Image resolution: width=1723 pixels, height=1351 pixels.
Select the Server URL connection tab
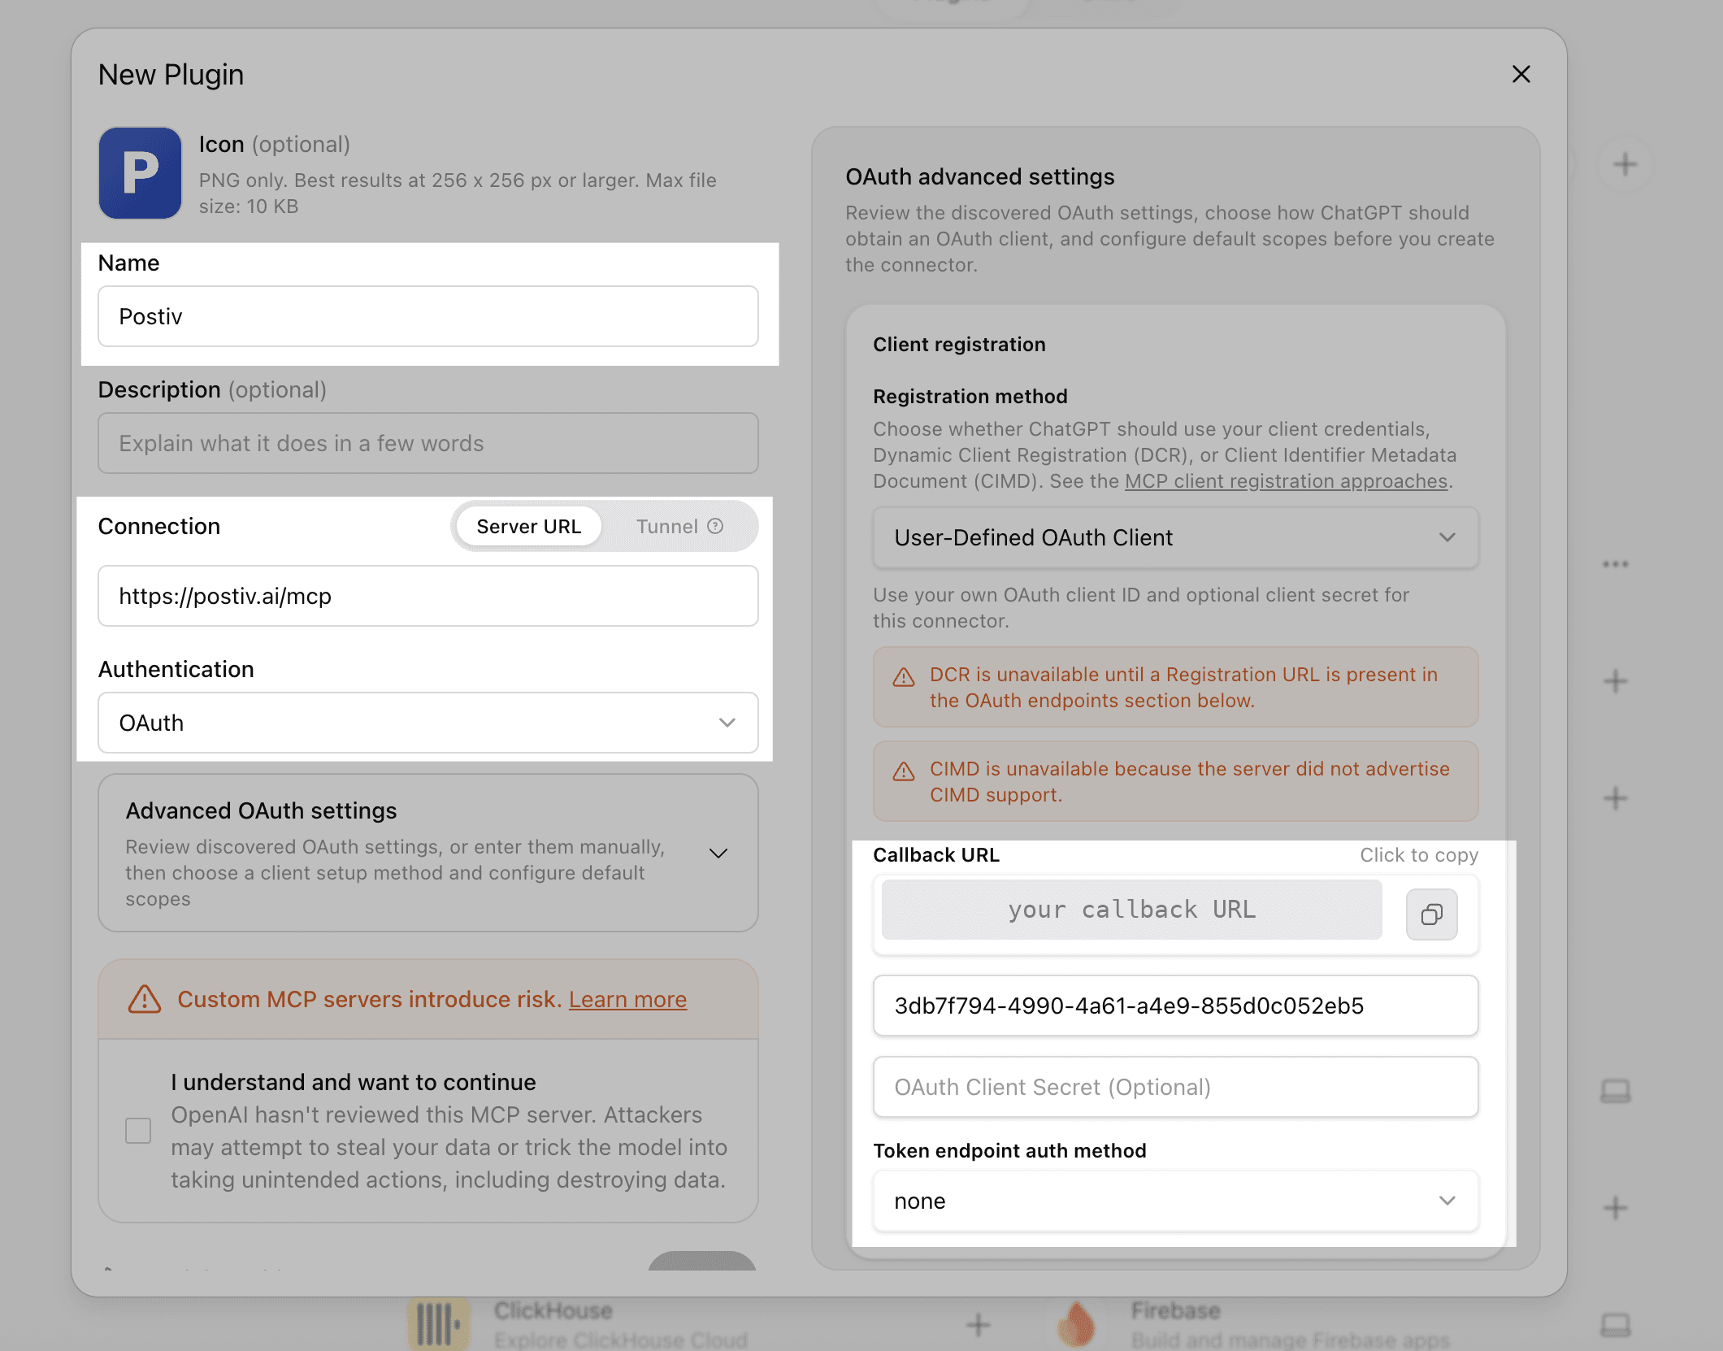(529, 526)
